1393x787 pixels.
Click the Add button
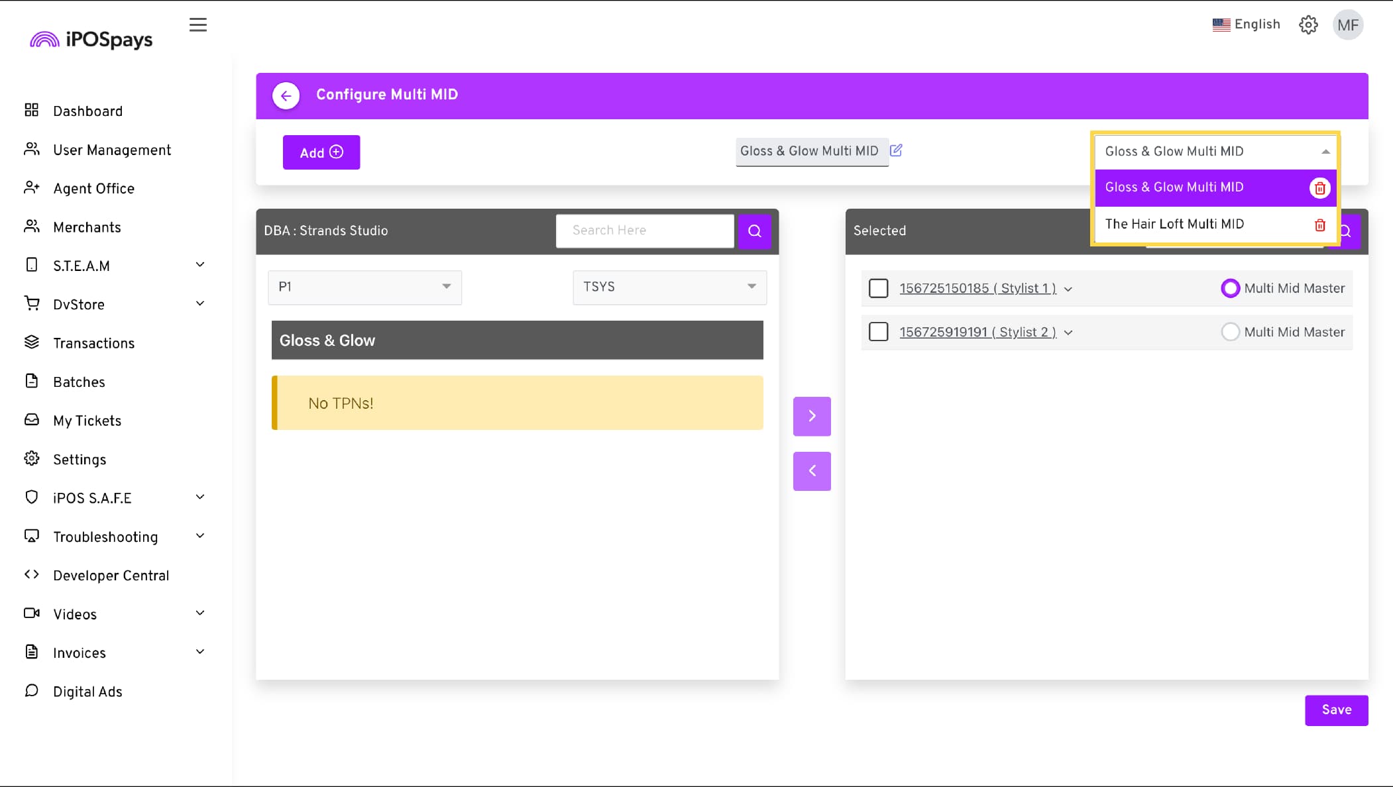coord(321,152)
